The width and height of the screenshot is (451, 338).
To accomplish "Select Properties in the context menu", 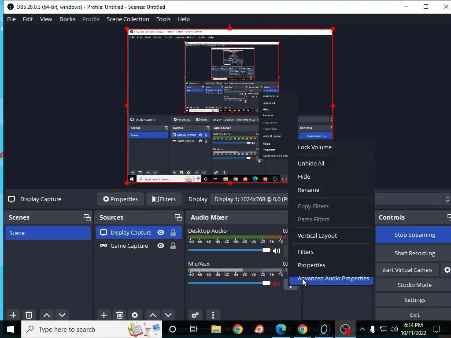I will [x=331, y=265].
